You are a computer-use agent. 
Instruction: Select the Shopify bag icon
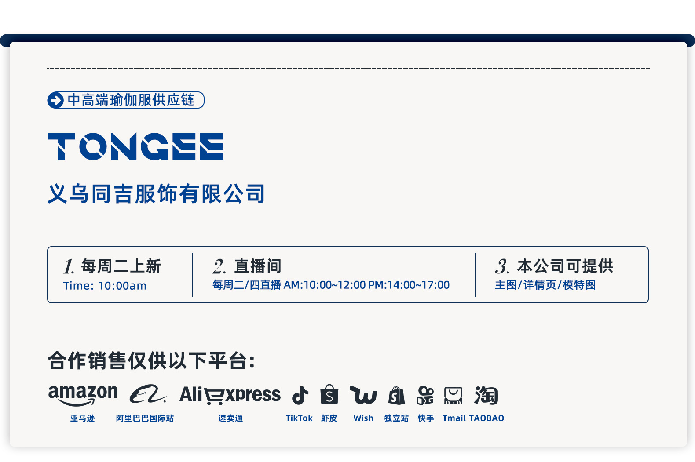[x=396, y=395]
